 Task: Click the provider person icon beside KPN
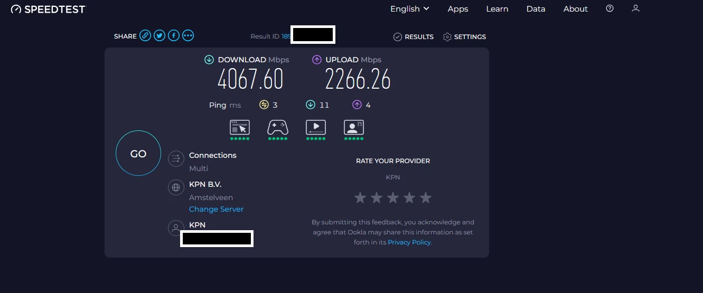[176, 228]
